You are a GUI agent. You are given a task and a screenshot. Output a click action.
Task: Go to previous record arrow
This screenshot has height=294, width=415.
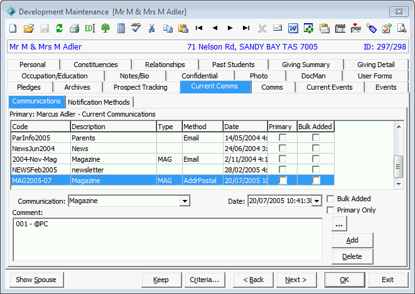click(215, 28)
